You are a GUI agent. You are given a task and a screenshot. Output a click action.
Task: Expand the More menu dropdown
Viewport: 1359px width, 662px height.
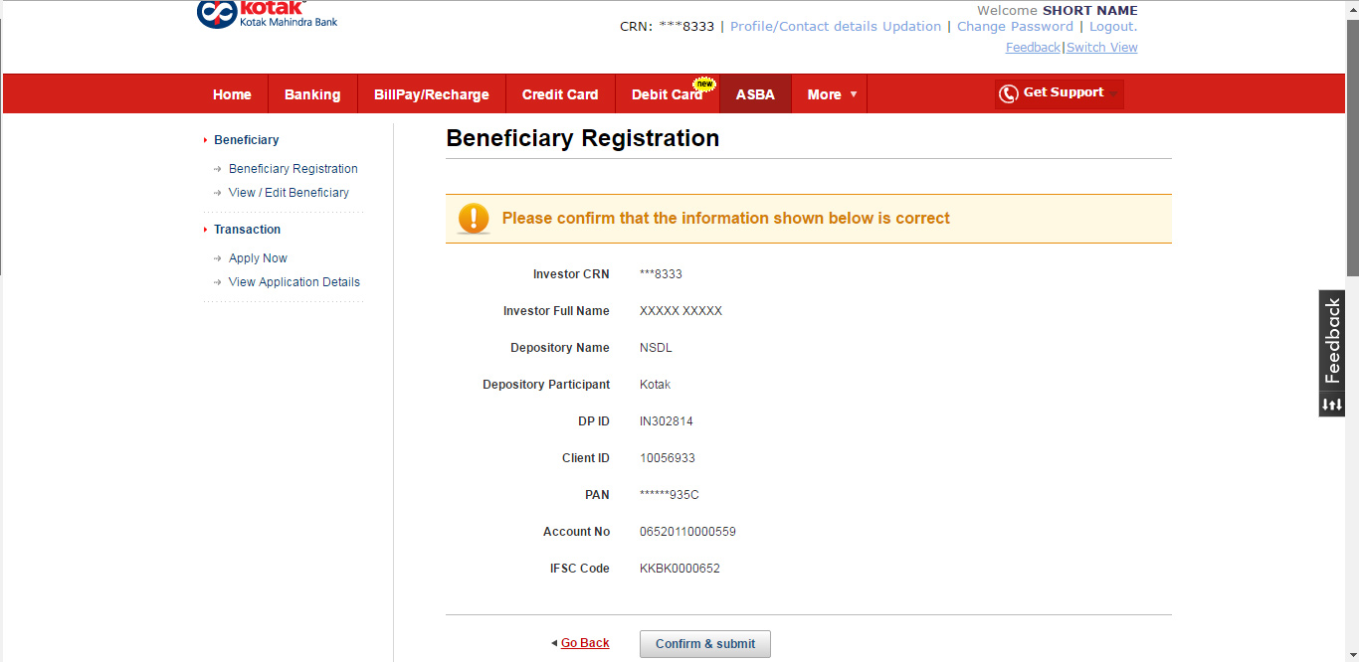(x=831, y=94)
